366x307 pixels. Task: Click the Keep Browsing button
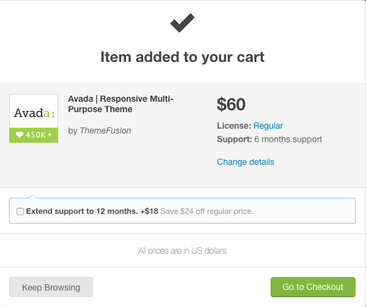click(x=51, y=287)
